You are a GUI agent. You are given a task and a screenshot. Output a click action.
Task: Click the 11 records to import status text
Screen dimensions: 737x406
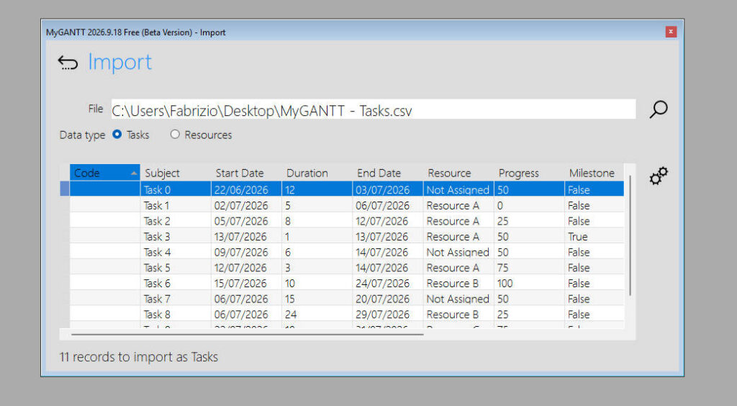[139, 357]
